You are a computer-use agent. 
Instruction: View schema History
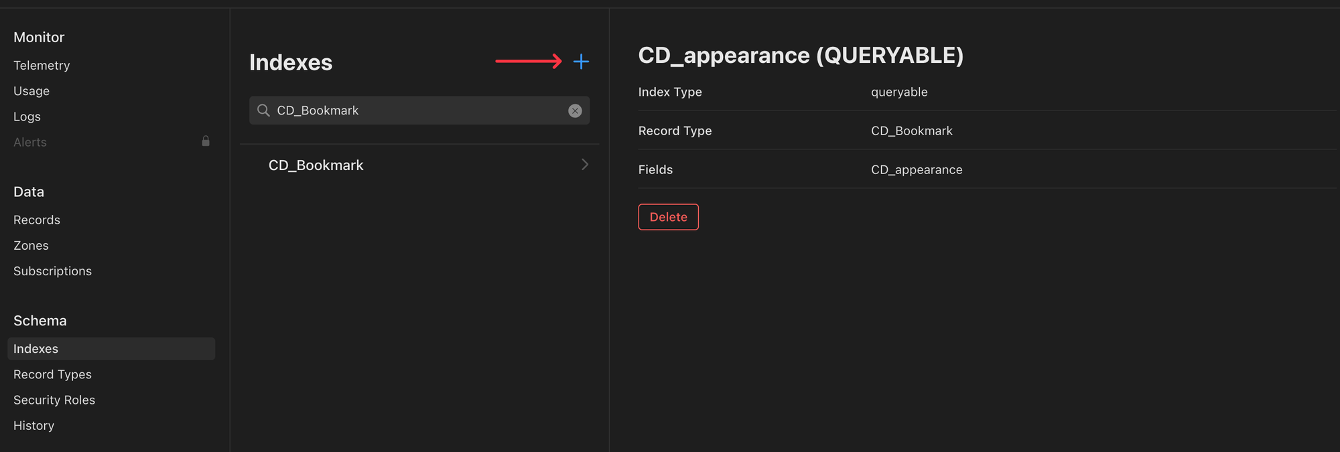(33, 426)
